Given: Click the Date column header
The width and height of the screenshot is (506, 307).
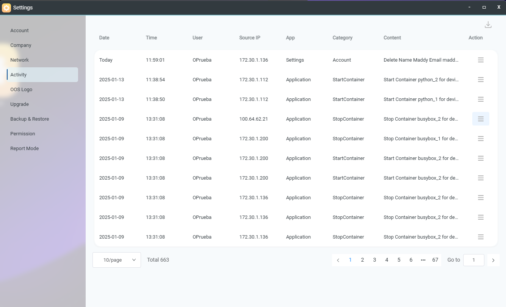Looking at the screenshot, I should pyautogui.click(x=104, y=38).
